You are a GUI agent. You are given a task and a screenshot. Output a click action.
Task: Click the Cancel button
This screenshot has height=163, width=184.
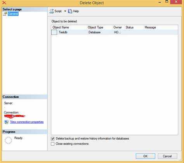click(x=167, y=156)
